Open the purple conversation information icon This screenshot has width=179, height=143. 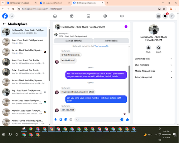[x=126, y=27]
